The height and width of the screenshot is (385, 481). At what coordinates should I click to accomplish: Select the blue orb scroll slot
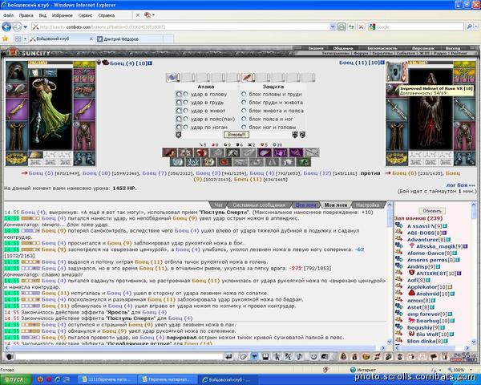pos(172,77)
